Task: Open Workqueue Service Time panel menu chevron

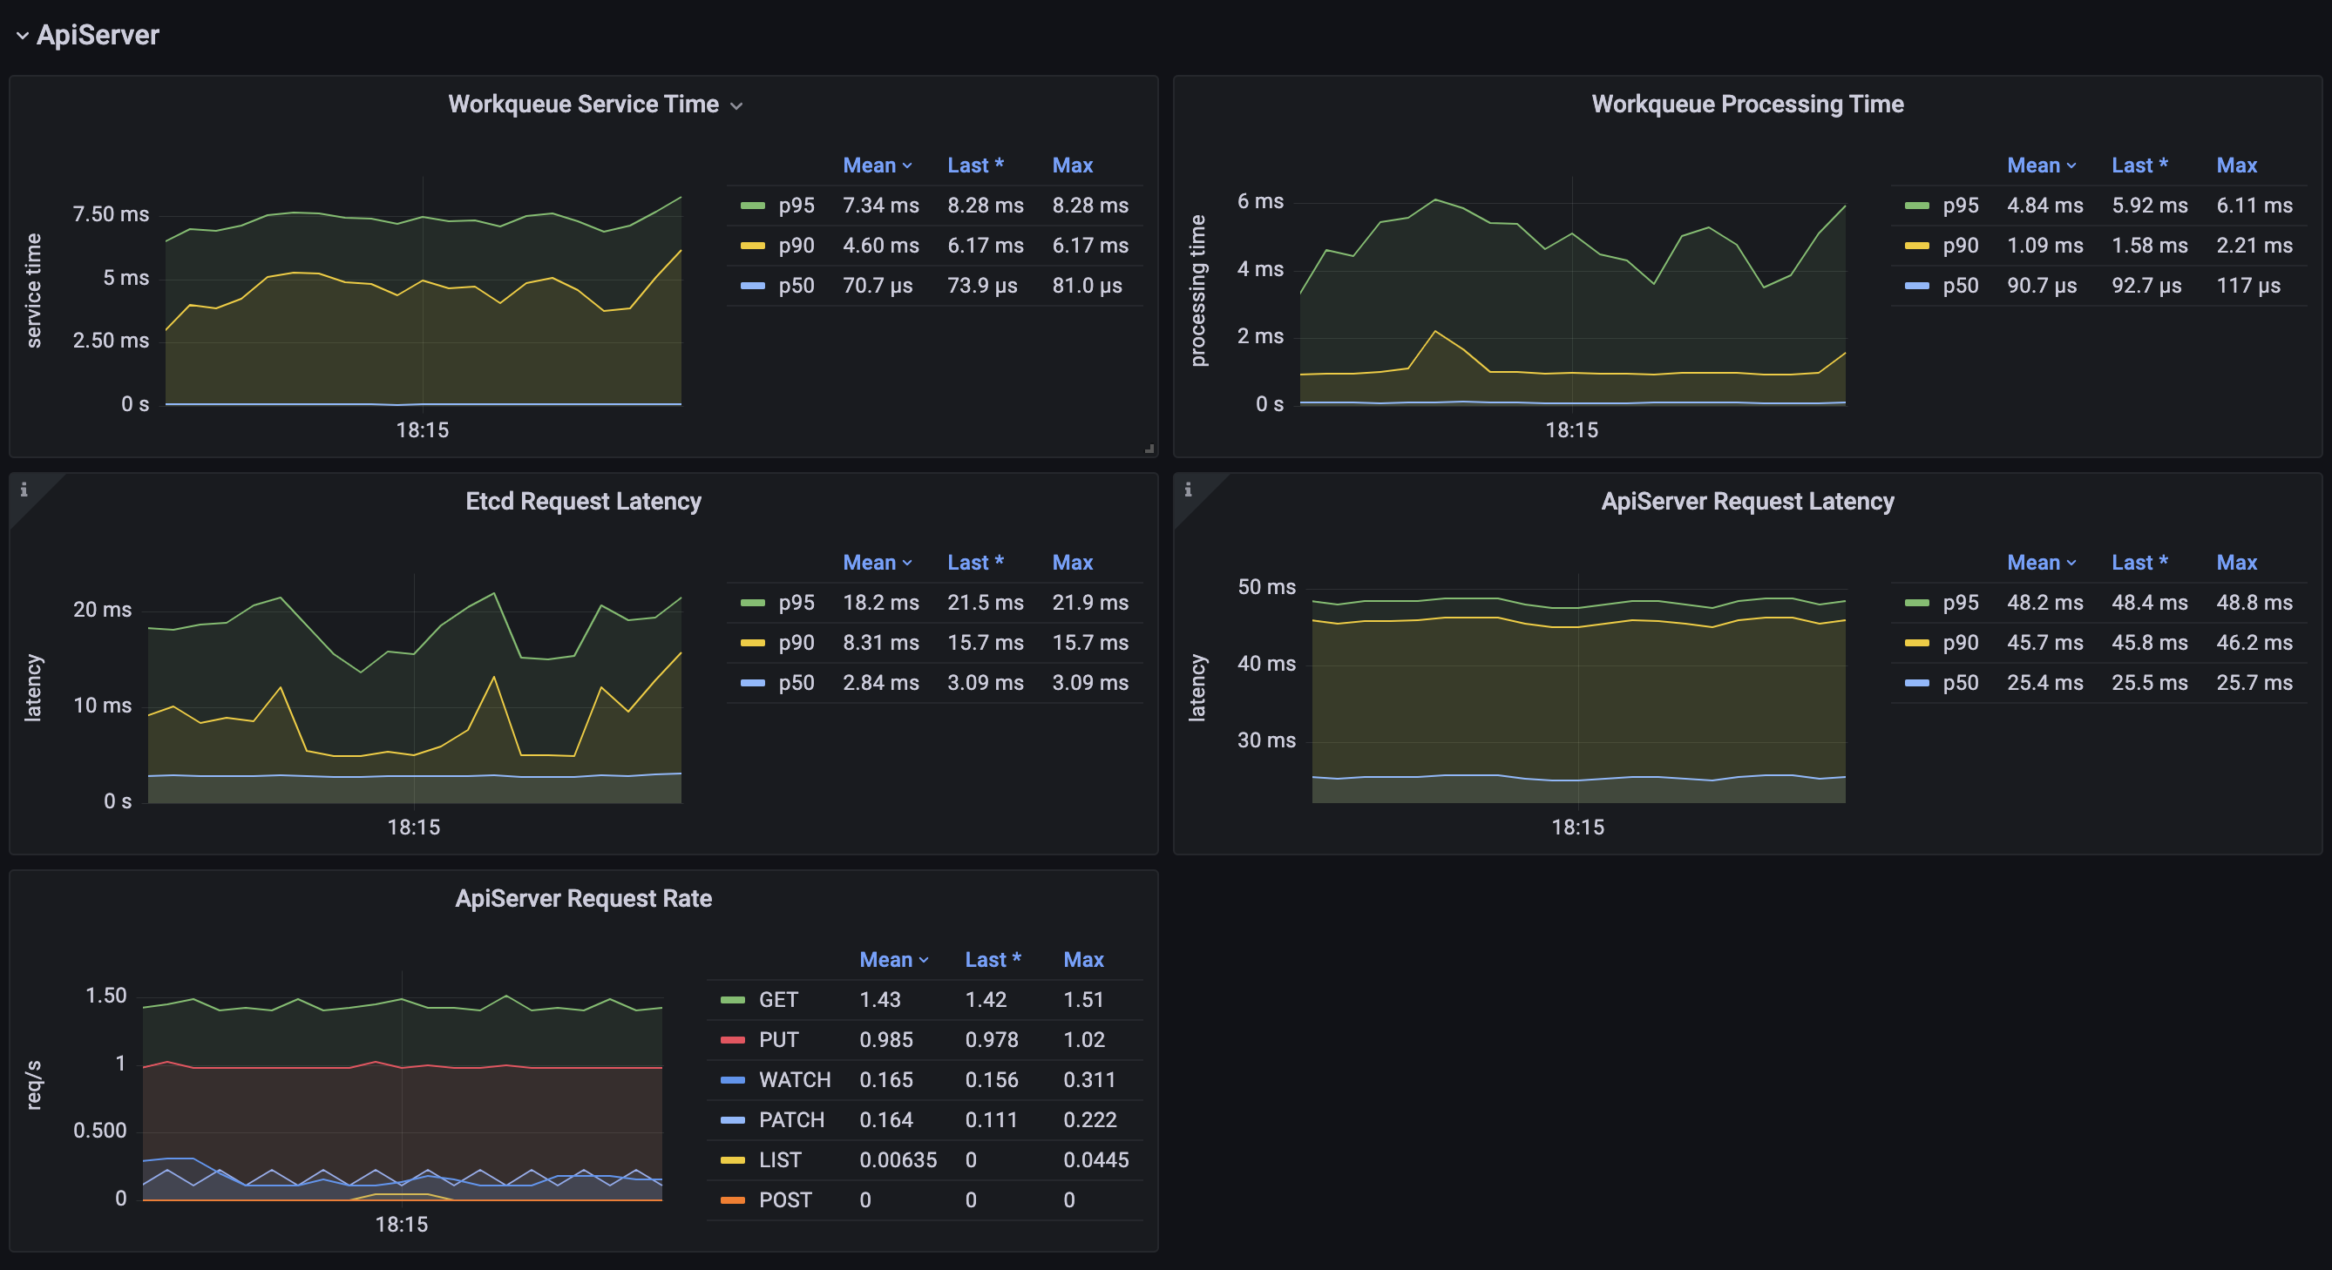Action: pyautogui.click(x=736, y=106)
